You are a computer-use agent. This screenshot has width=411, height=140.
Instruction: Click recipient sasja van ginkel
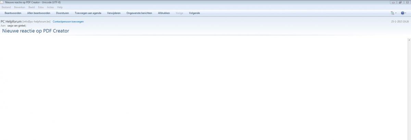coord(16,26)
